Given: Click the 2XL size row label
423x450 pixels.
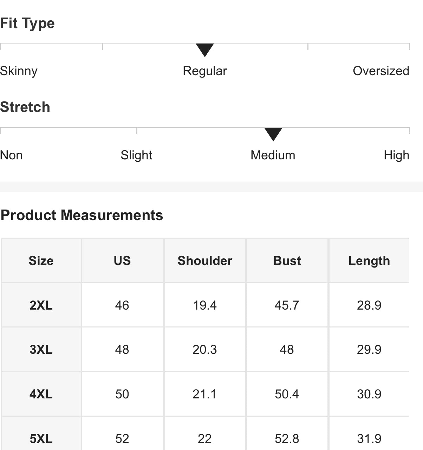Looking at the screenshot, I should (41, 305).
